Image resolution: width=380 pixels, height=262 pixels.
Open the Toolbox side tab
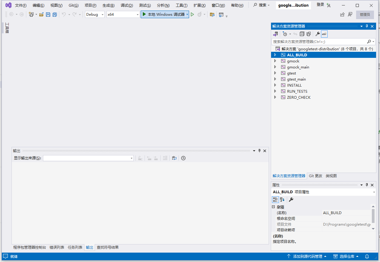click(x=7, y=28)
